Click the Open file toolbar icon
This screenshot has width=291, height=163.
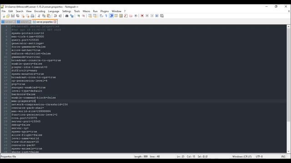(x=8, y=16)
